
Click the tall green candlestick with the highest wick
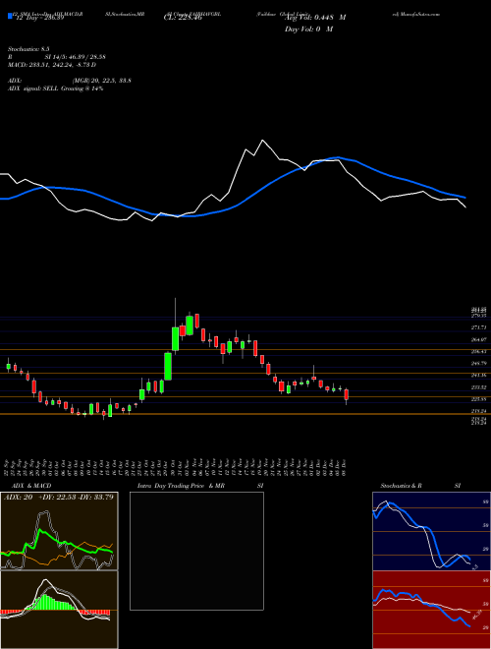175,338
